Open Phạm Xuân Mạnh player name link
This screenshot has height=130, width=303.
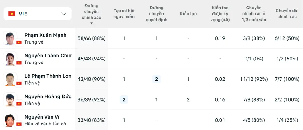(45, 35)
